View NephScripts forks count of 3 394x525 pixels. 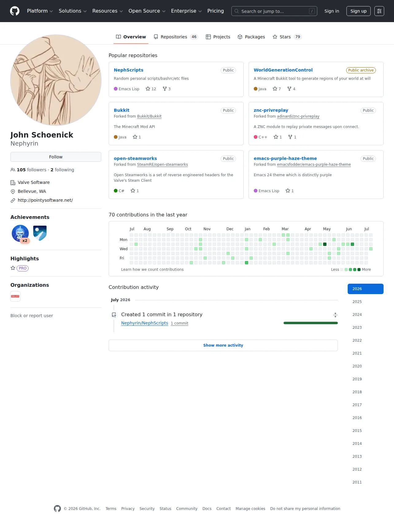click(167, 89)
